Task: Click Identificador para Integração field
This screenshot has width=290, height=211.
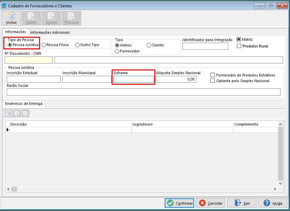Action: (205, 46)
